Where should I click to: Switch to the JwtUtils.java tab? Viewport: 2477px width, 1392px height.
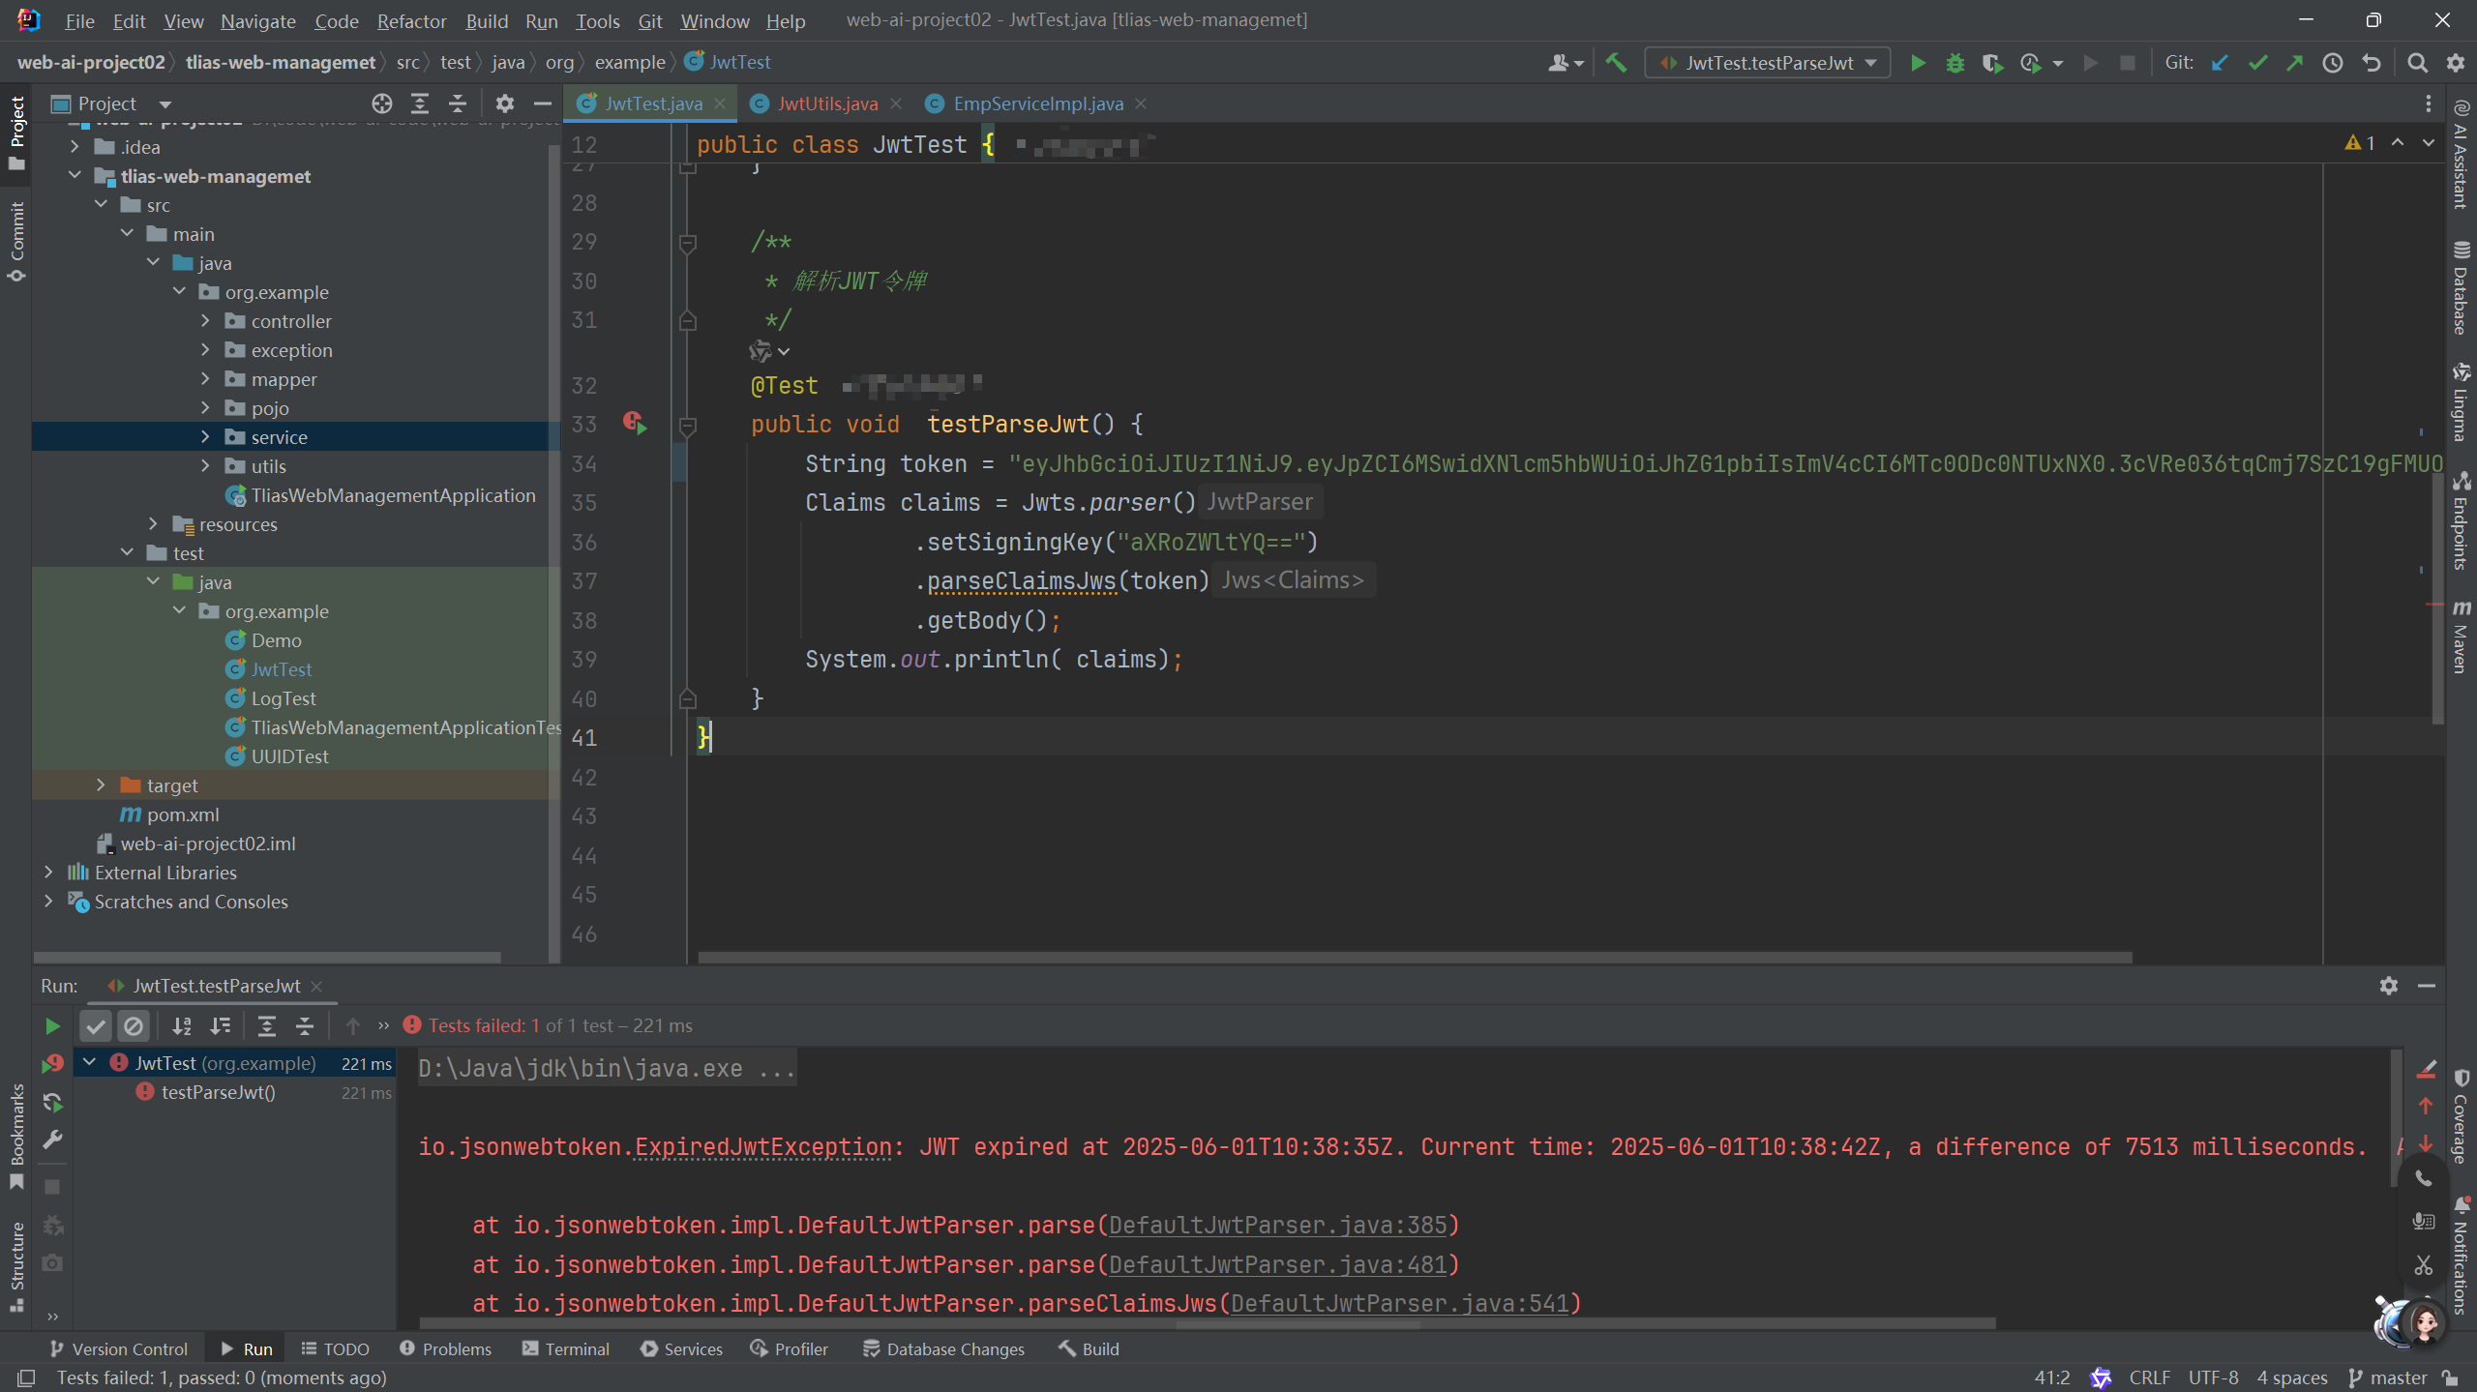[827, 104]
